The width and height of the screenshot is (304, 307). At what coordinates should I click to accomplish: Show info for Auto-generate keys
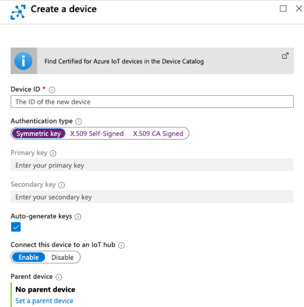78,217
